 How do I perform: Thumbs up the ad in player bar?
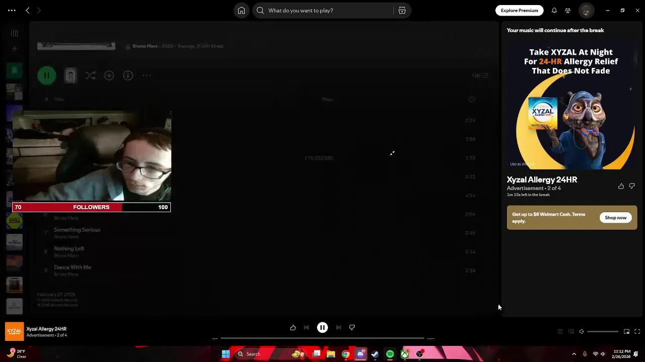(293, 328)
